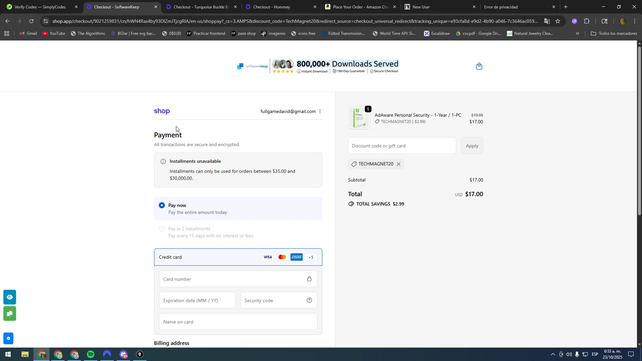Screen dimensions: 642x361
Task: Close the Checkout Hommey tab
Action: click(x=315, y=7)
